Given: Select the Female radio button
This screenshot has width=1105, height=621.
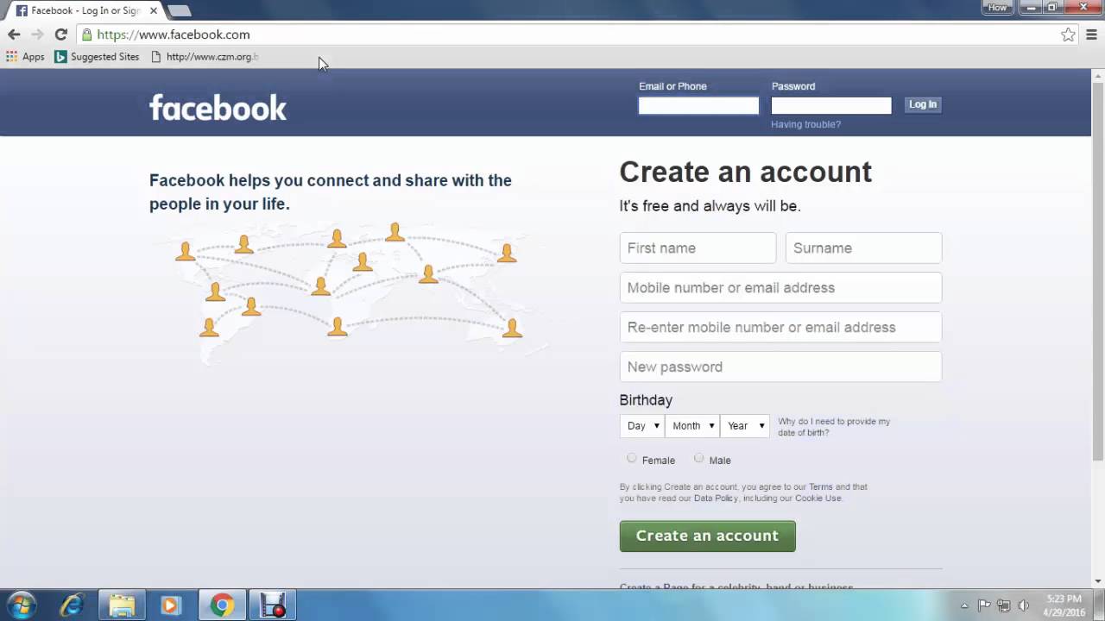Looking at the screenshot, I should (632, 459).
